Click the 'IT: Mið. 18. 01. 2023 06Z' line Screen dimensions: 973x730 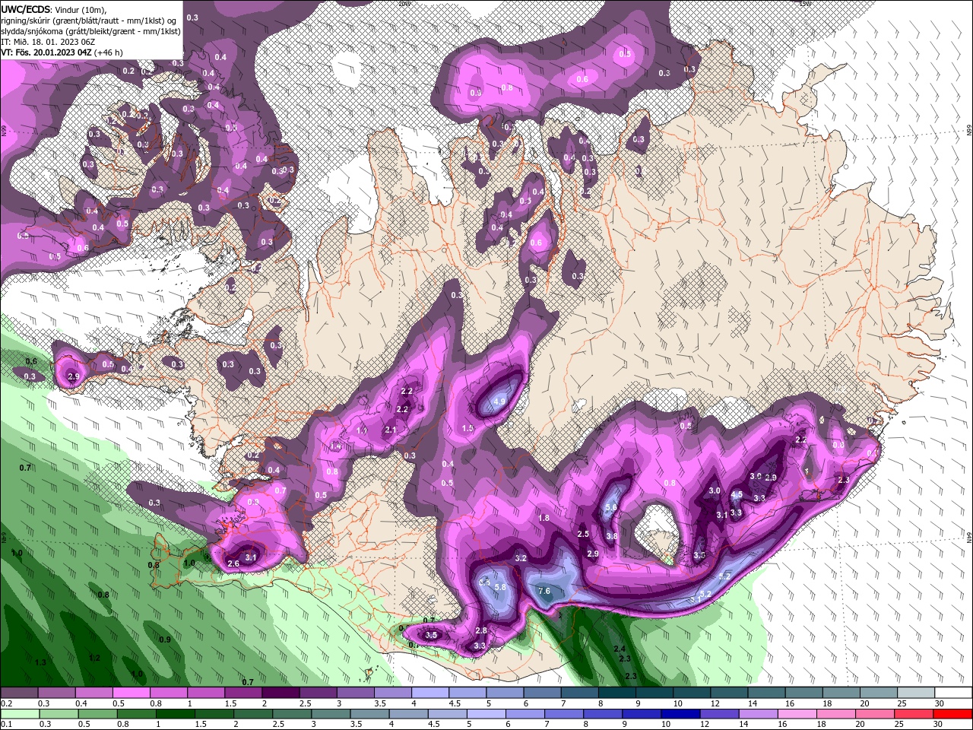(48, 42)
